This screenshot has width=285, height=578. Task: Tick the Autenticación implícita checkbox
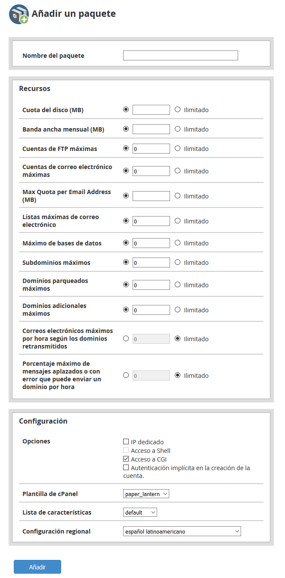(126, 468)
